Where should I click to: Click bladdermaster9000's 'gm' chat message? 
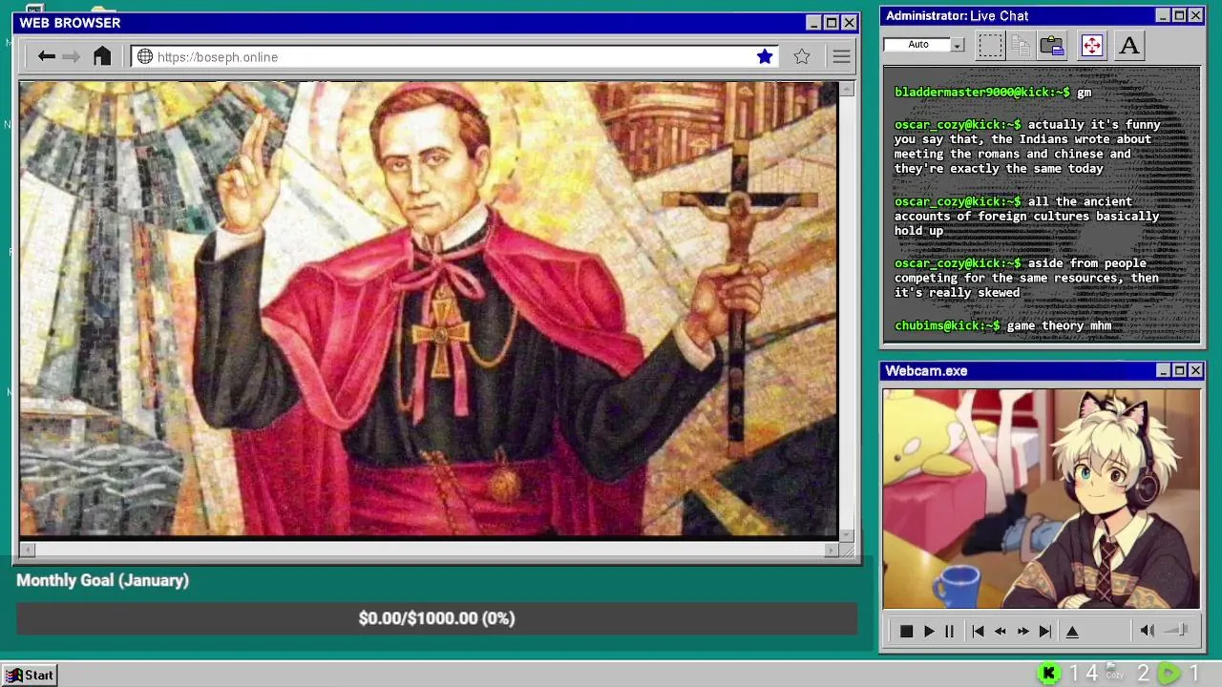tap(993, 93)
